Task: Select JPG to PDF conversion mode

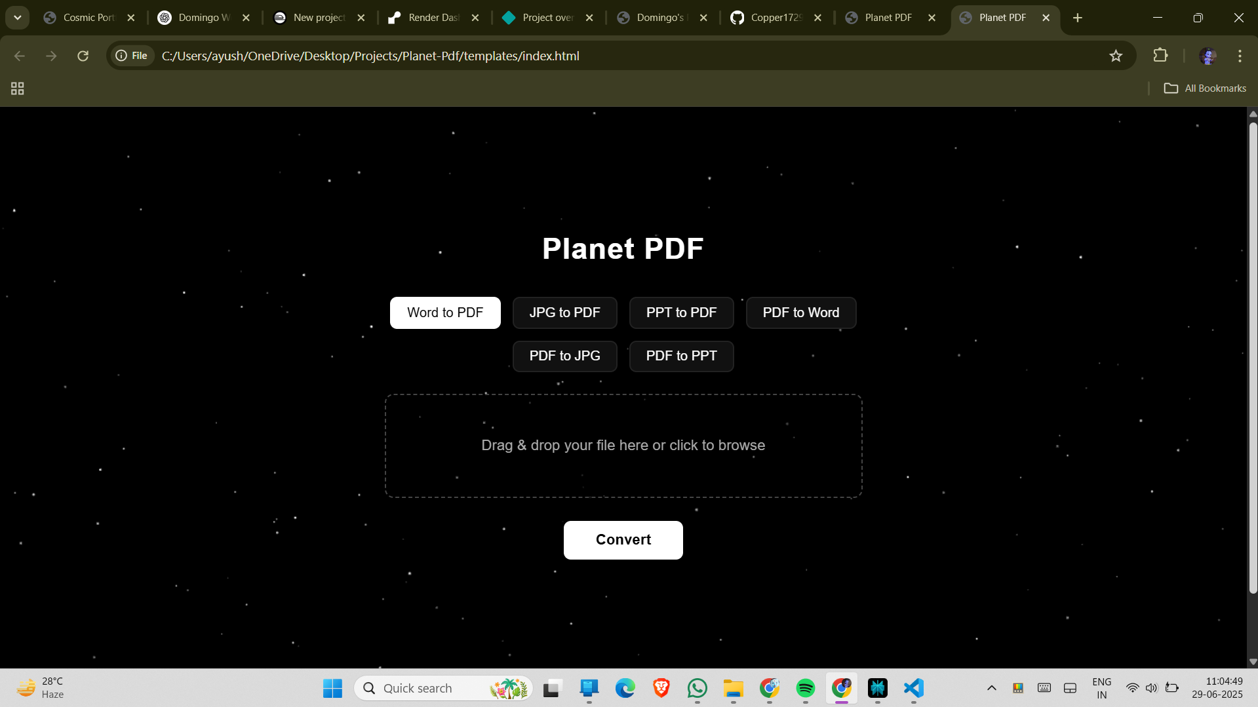Action: click(564, 313)
